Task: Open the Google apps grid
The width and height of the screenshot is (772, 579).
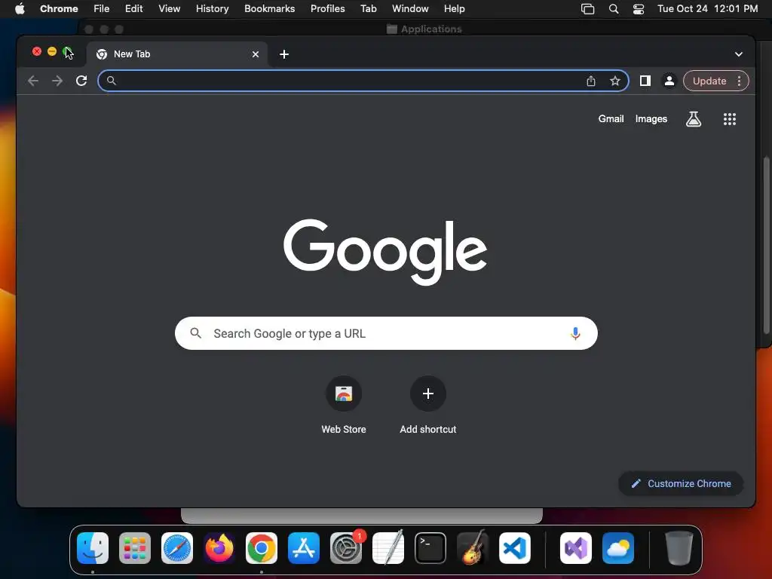Action: tap(729, 118)
